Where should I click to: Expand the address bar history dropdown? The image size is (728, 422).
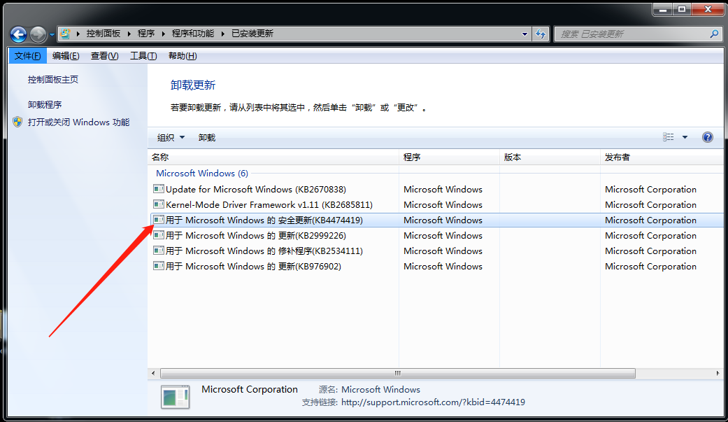(525, 34)
